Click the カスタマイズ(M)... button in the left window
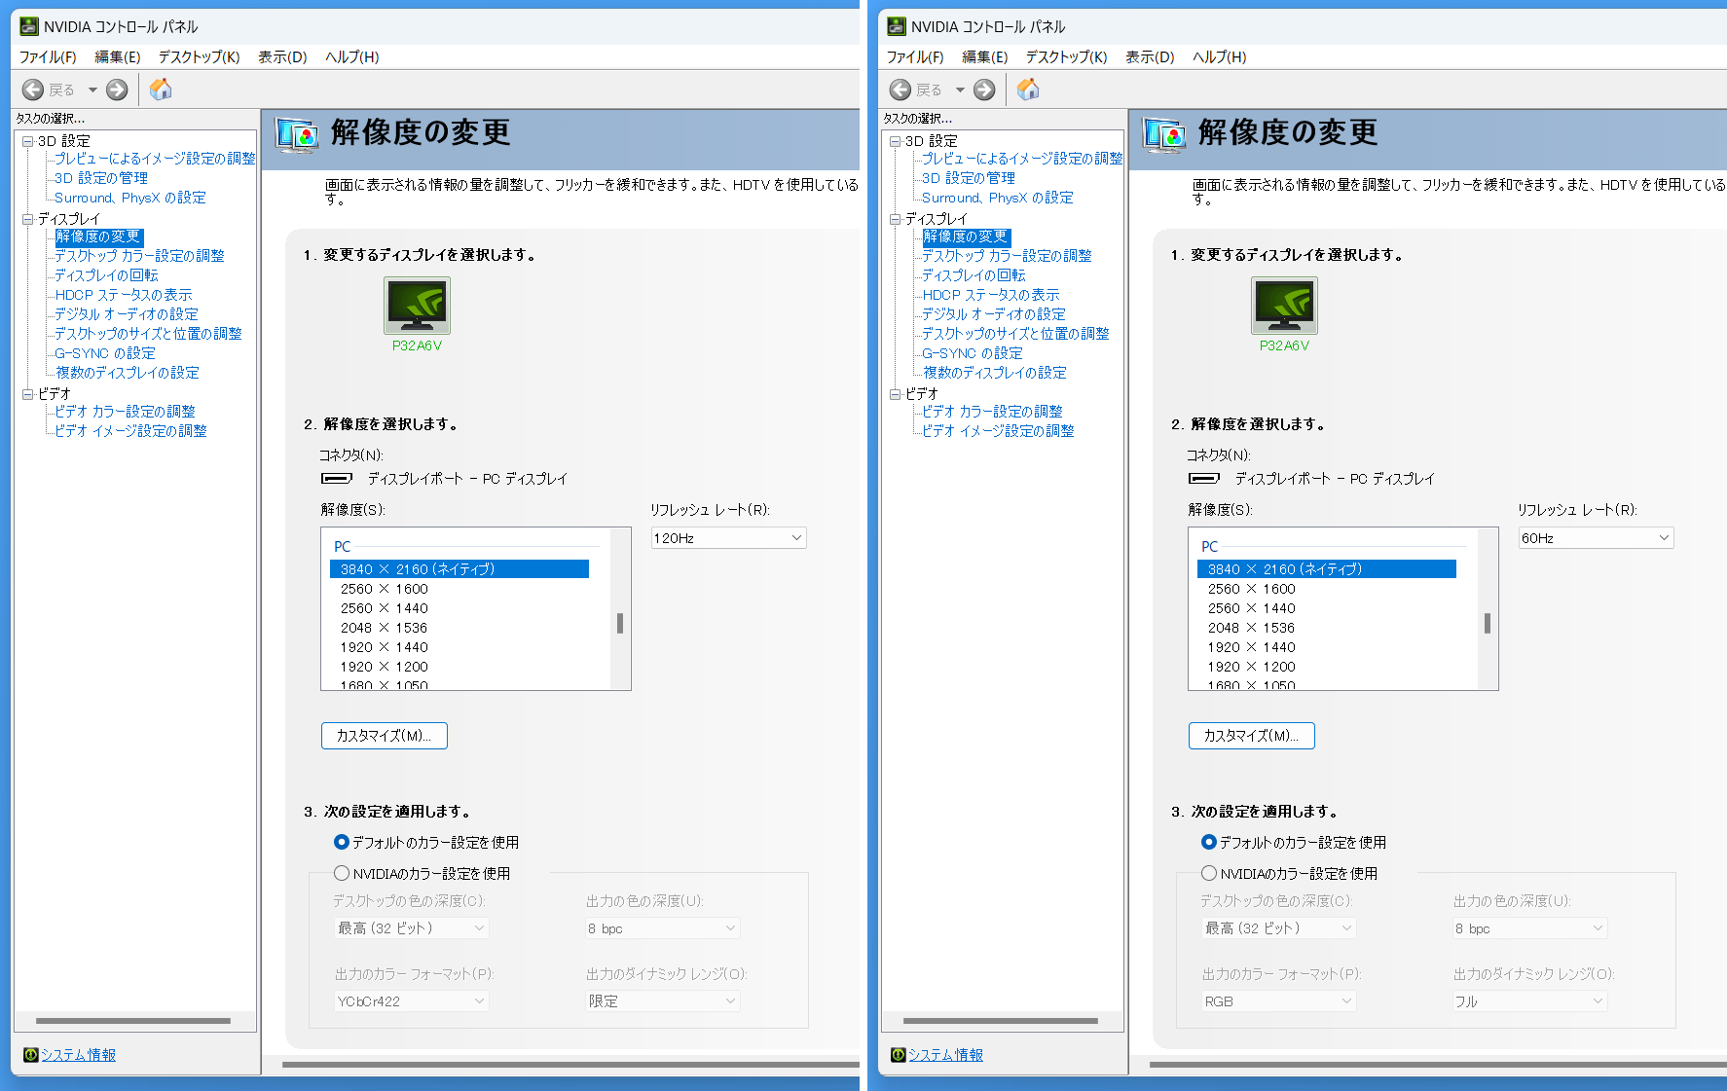This screenshot has width=1727, height=1091. pos(385,736)
